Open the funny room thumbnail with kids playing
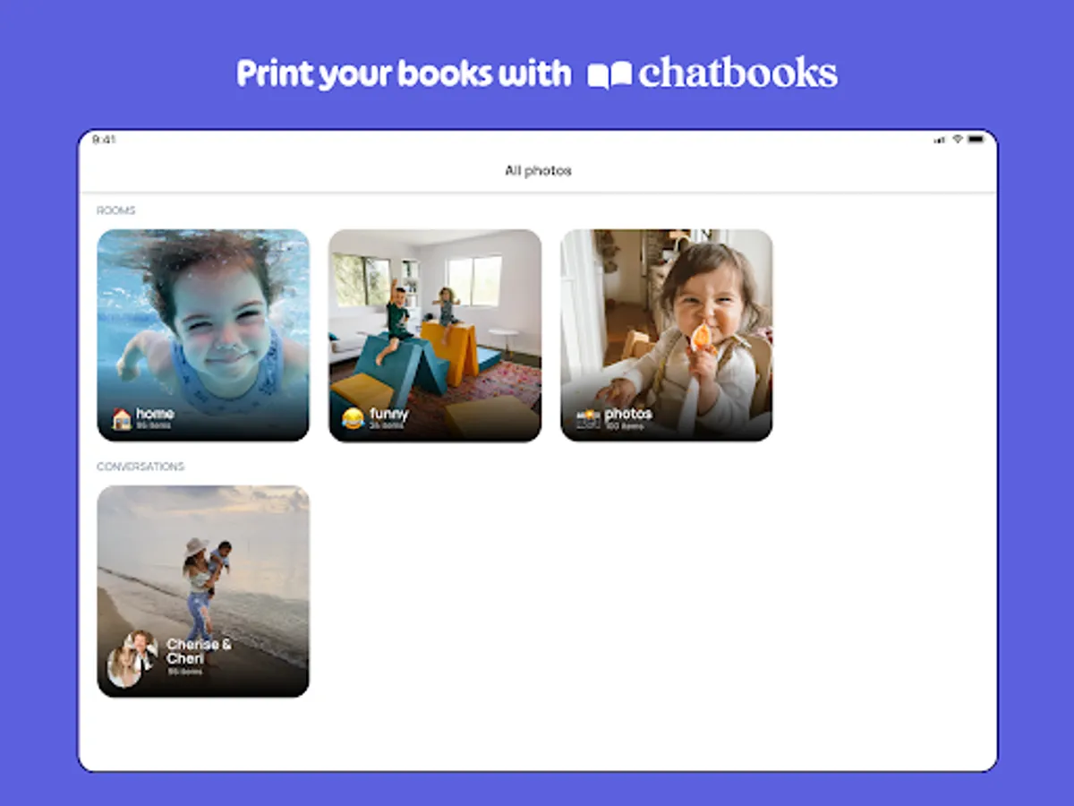The height and width of the screenshot is (806, 1074). [x=435, y=335]
